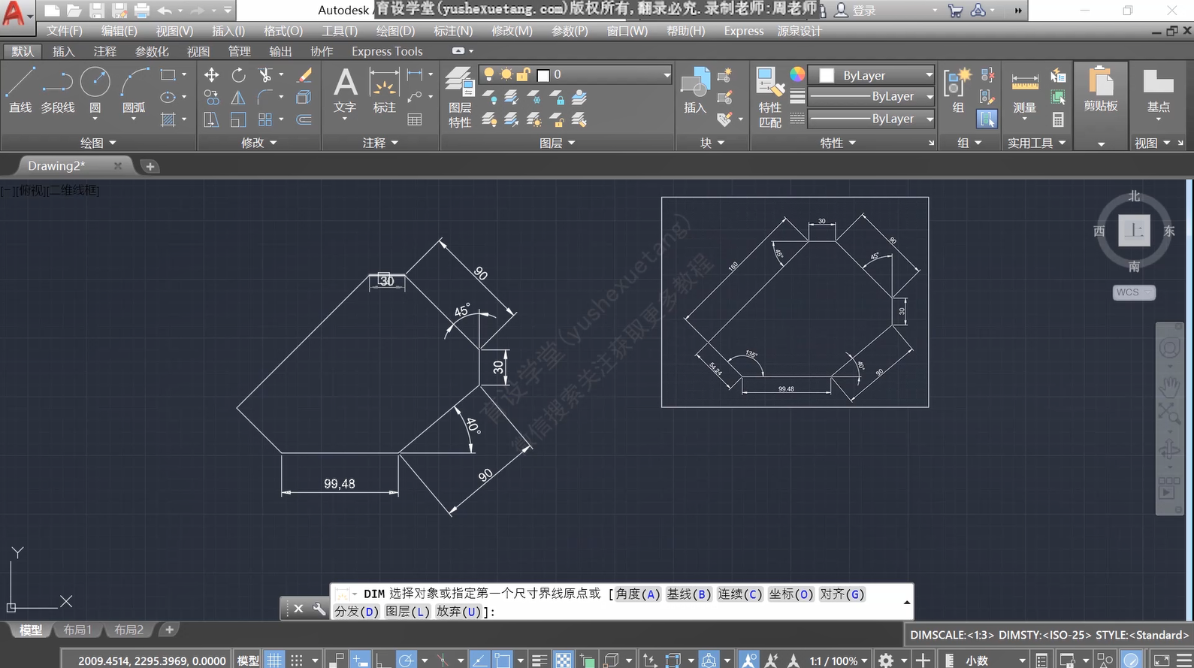Open the 标注(N) menu
The image size is (1194, 668).
tap(453, 31)
